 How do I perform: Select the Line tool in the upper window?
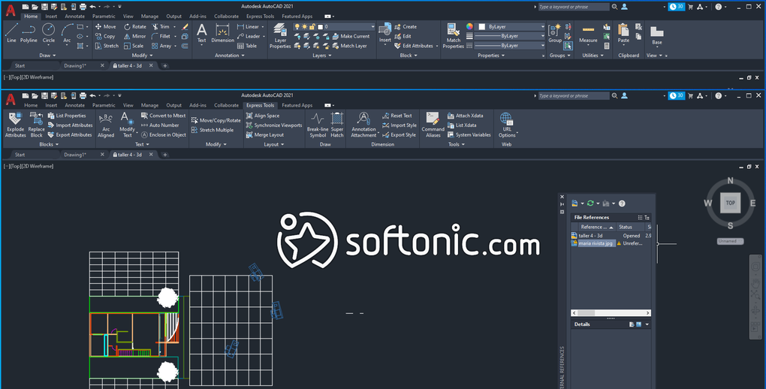(11, 33)
